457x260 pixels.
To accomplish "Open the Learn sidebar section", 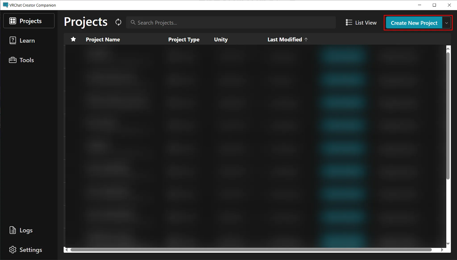I will point(22,40).
